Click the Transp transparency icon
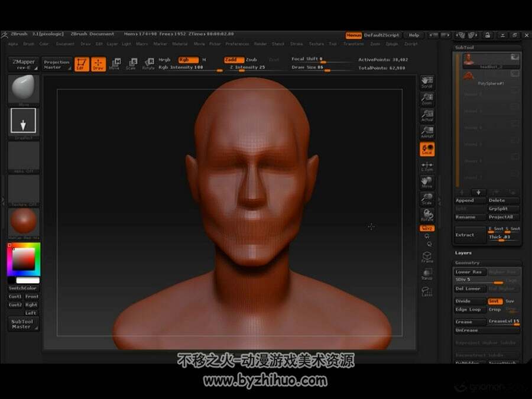 427,274
